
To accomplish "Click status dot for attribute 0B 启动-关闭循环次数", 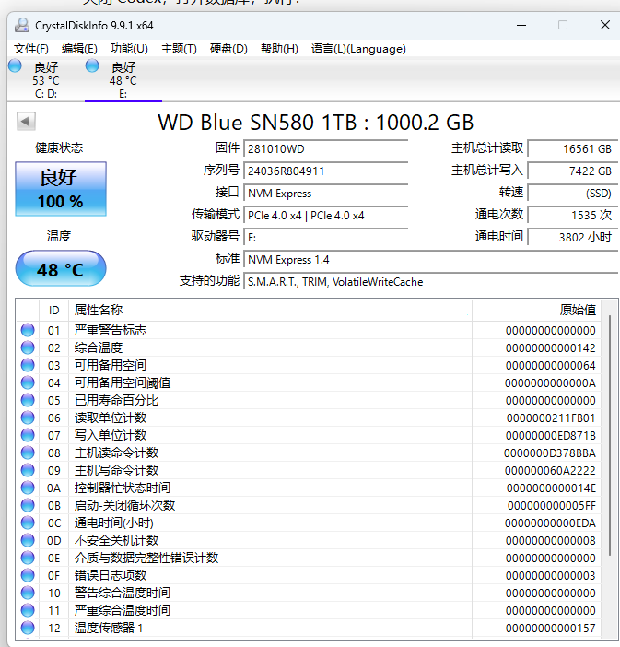I will [x=28, y=505].
